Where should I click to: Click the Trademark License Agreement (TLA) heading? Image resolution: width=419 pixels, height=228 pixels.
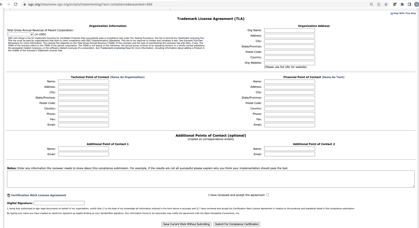pyautogui.click(x=211, y=19)
